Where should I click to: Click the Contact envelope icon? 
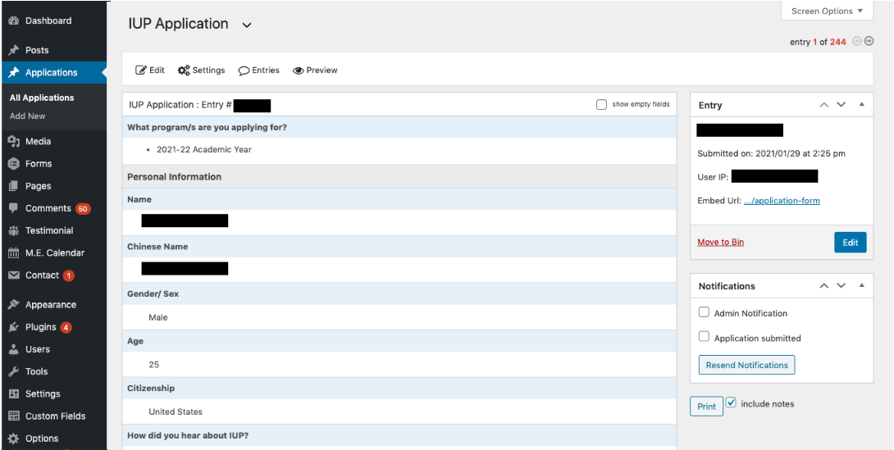[14, 275]
